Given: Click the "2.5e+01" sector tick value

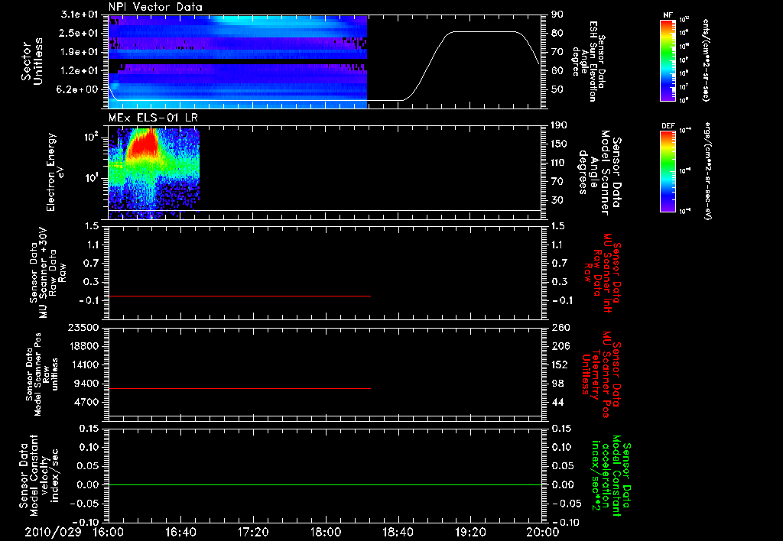Looking at the screenshot, I should 79,33.
